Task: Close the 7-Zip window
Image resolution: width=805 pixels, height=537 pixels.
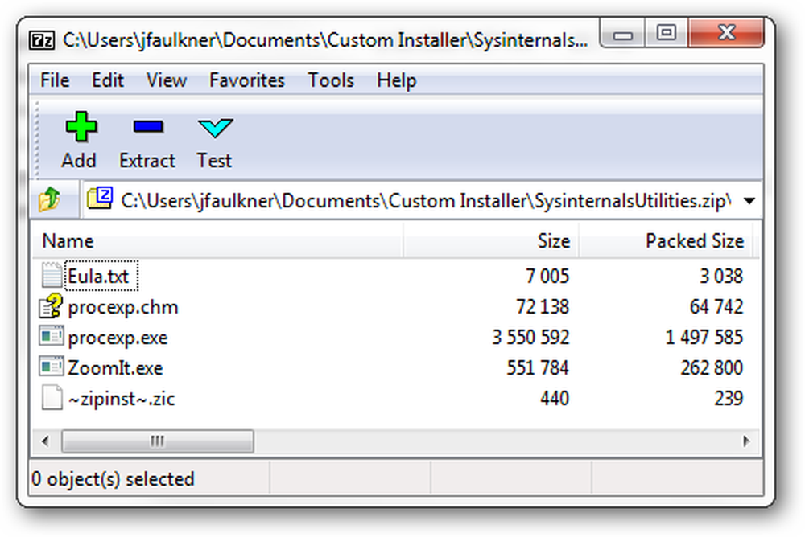Action: coord(726,33)
